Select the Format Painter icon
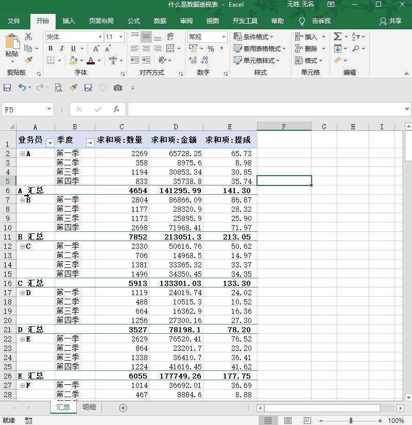 pos(29,60)
